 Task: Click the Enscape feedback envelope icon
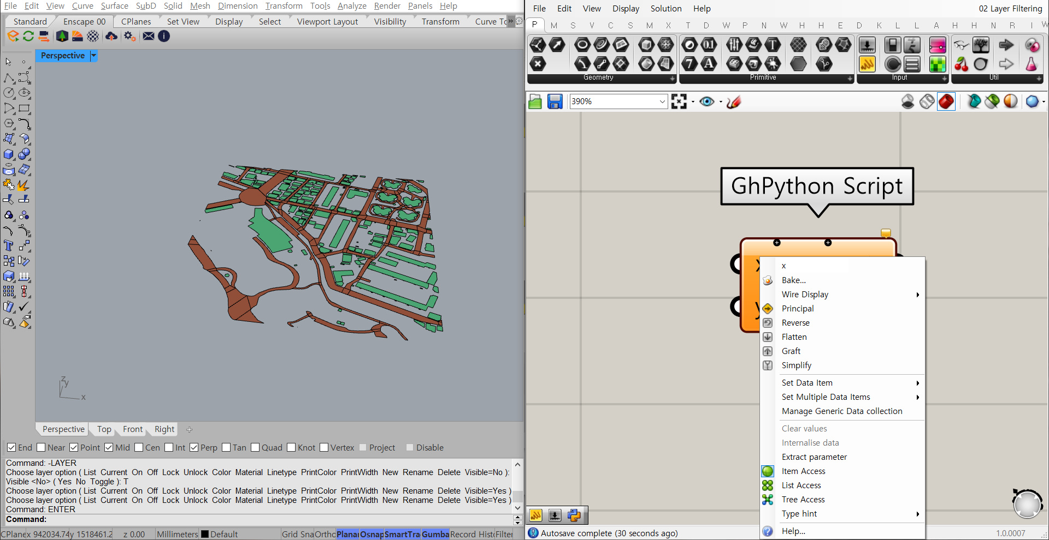148,36
